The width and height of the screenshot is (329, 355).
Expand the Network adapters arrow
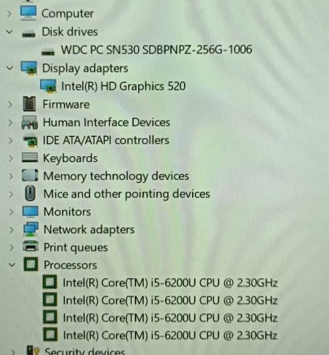pyautogui.click(x=11, y=230)
